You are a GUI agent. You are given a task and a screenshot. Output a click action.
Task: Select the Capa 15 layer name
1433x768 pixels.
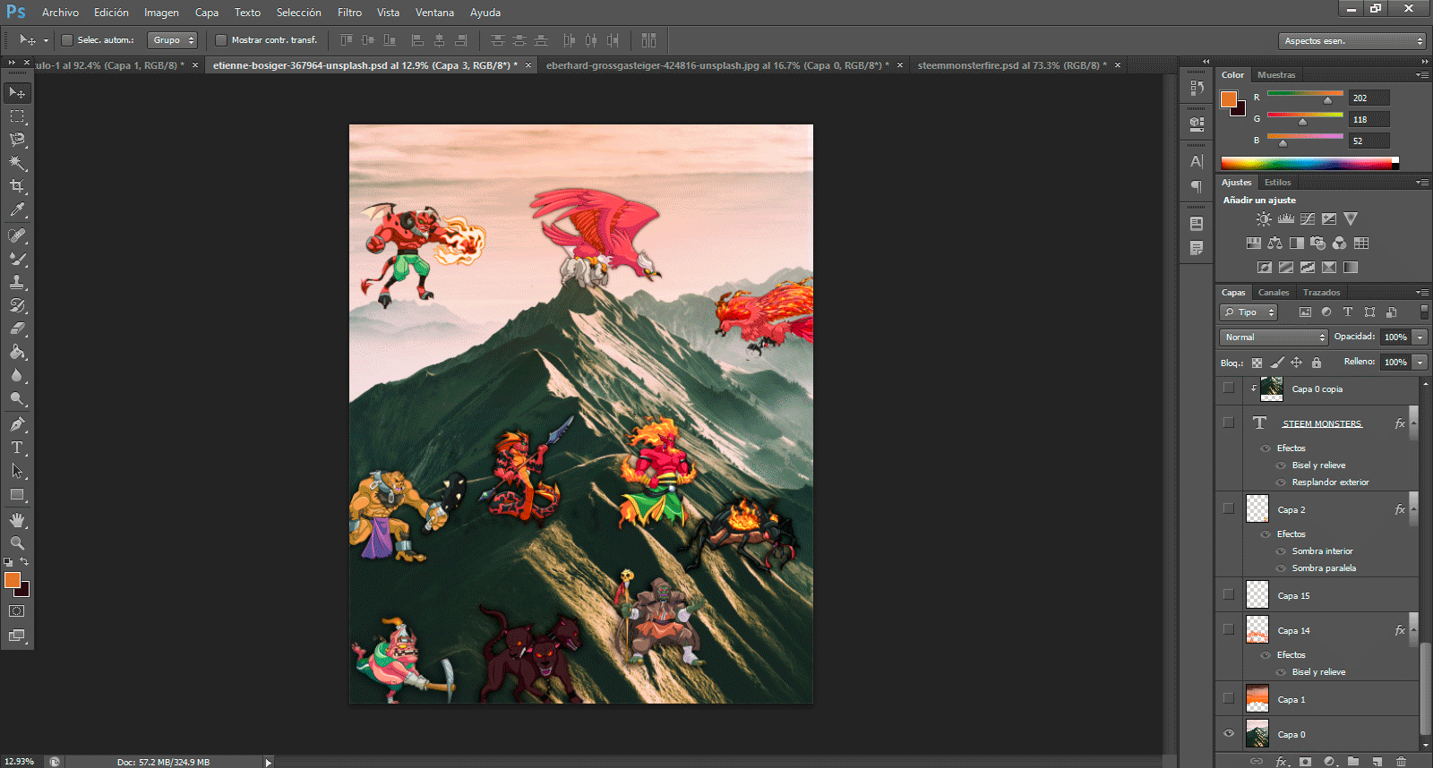tap(1293, 596)
